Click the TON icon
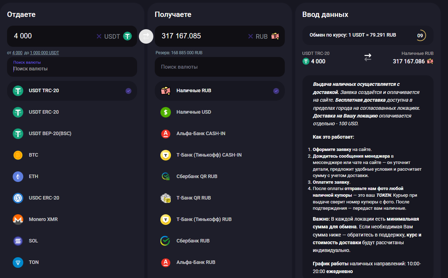Image resolution: width=448 pixels, height=278 pixels. [18, 262]
